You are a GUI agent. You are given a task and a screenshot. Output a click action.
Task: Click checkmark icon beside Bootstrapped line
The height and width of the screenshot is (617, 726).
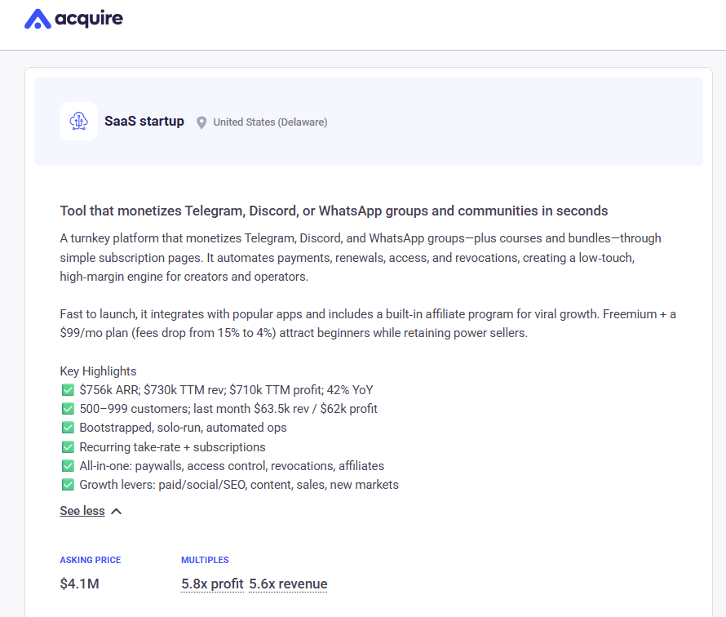(68, 428)
